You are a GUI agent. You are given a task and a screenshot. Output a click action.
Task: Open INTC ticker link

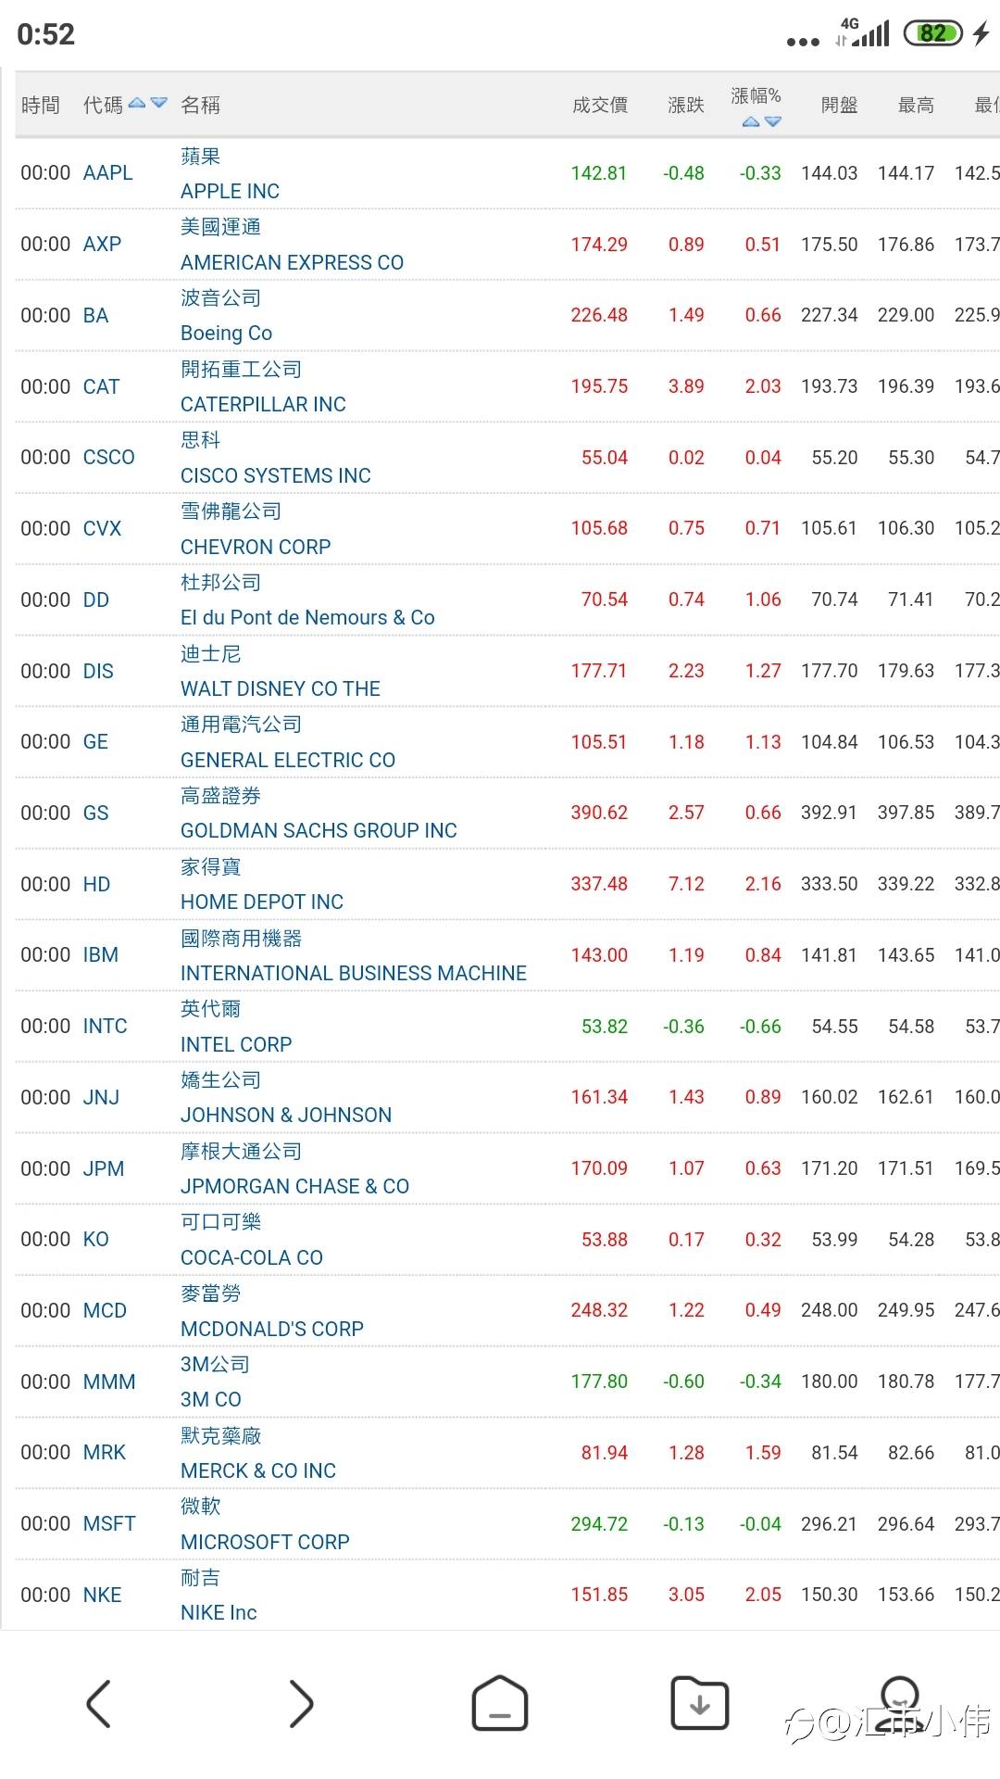(105, 1027)
